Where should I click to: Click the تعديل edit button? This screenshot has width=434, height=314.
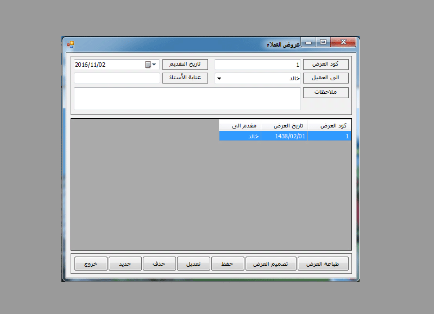(x=193, y=264)
